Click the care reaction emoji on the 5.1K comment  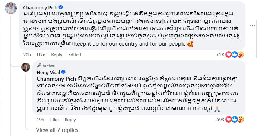[241, 54]
